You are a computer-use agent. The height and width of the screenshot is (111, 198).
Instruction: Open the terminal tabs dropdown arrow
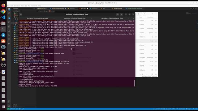point(133,18)
